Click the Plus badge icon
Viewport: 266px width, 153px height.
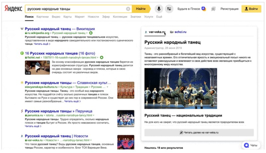(x=203, y=8)
